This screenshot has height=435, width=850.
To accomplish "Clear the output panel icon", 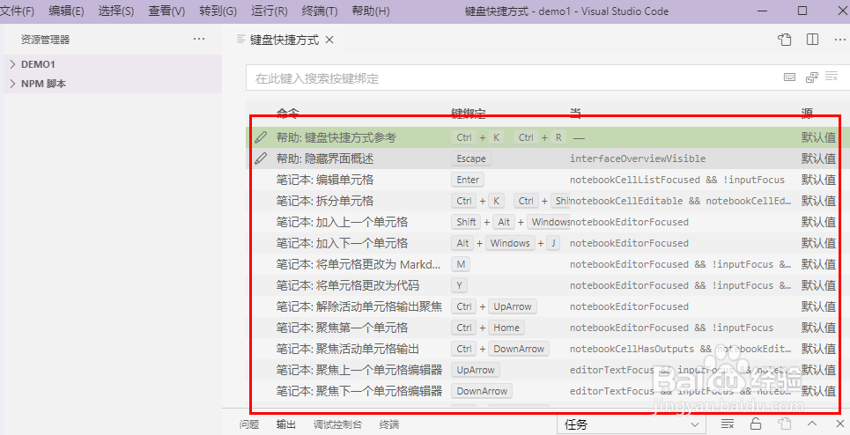I will 728,424.
